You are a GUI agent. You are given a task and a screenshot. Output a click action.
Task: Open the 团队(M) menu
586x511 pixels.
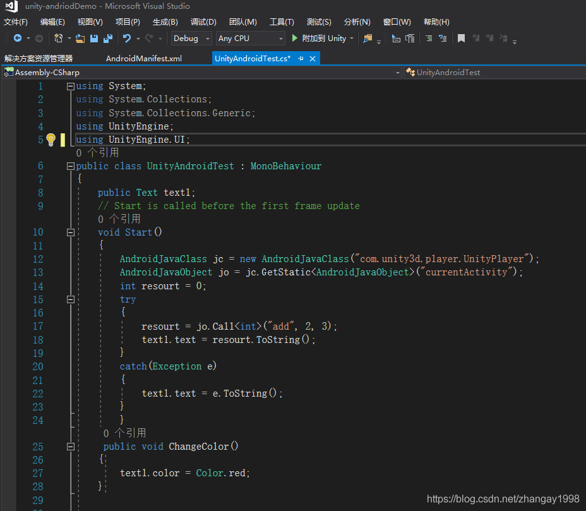[243, 22]
